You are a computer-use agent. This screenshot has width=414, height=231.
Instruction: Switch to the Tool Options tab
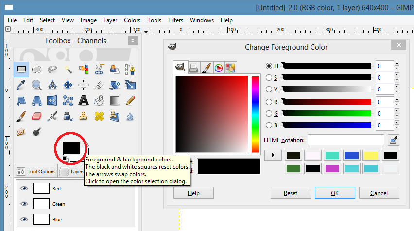point(36,171)
